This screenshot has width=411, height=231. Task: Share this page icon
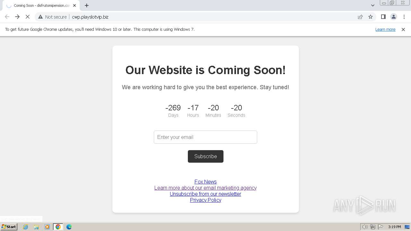coord(360,17)
